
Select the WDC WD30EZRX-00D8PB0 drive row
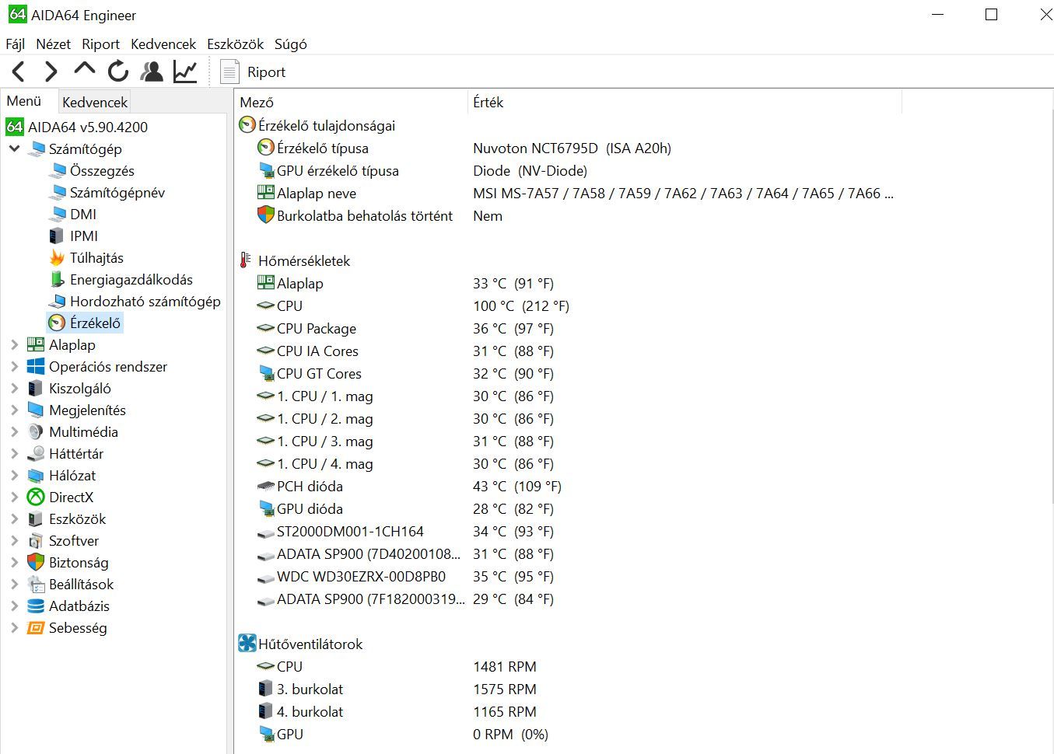pyautogui.click(x=568, y=576)
